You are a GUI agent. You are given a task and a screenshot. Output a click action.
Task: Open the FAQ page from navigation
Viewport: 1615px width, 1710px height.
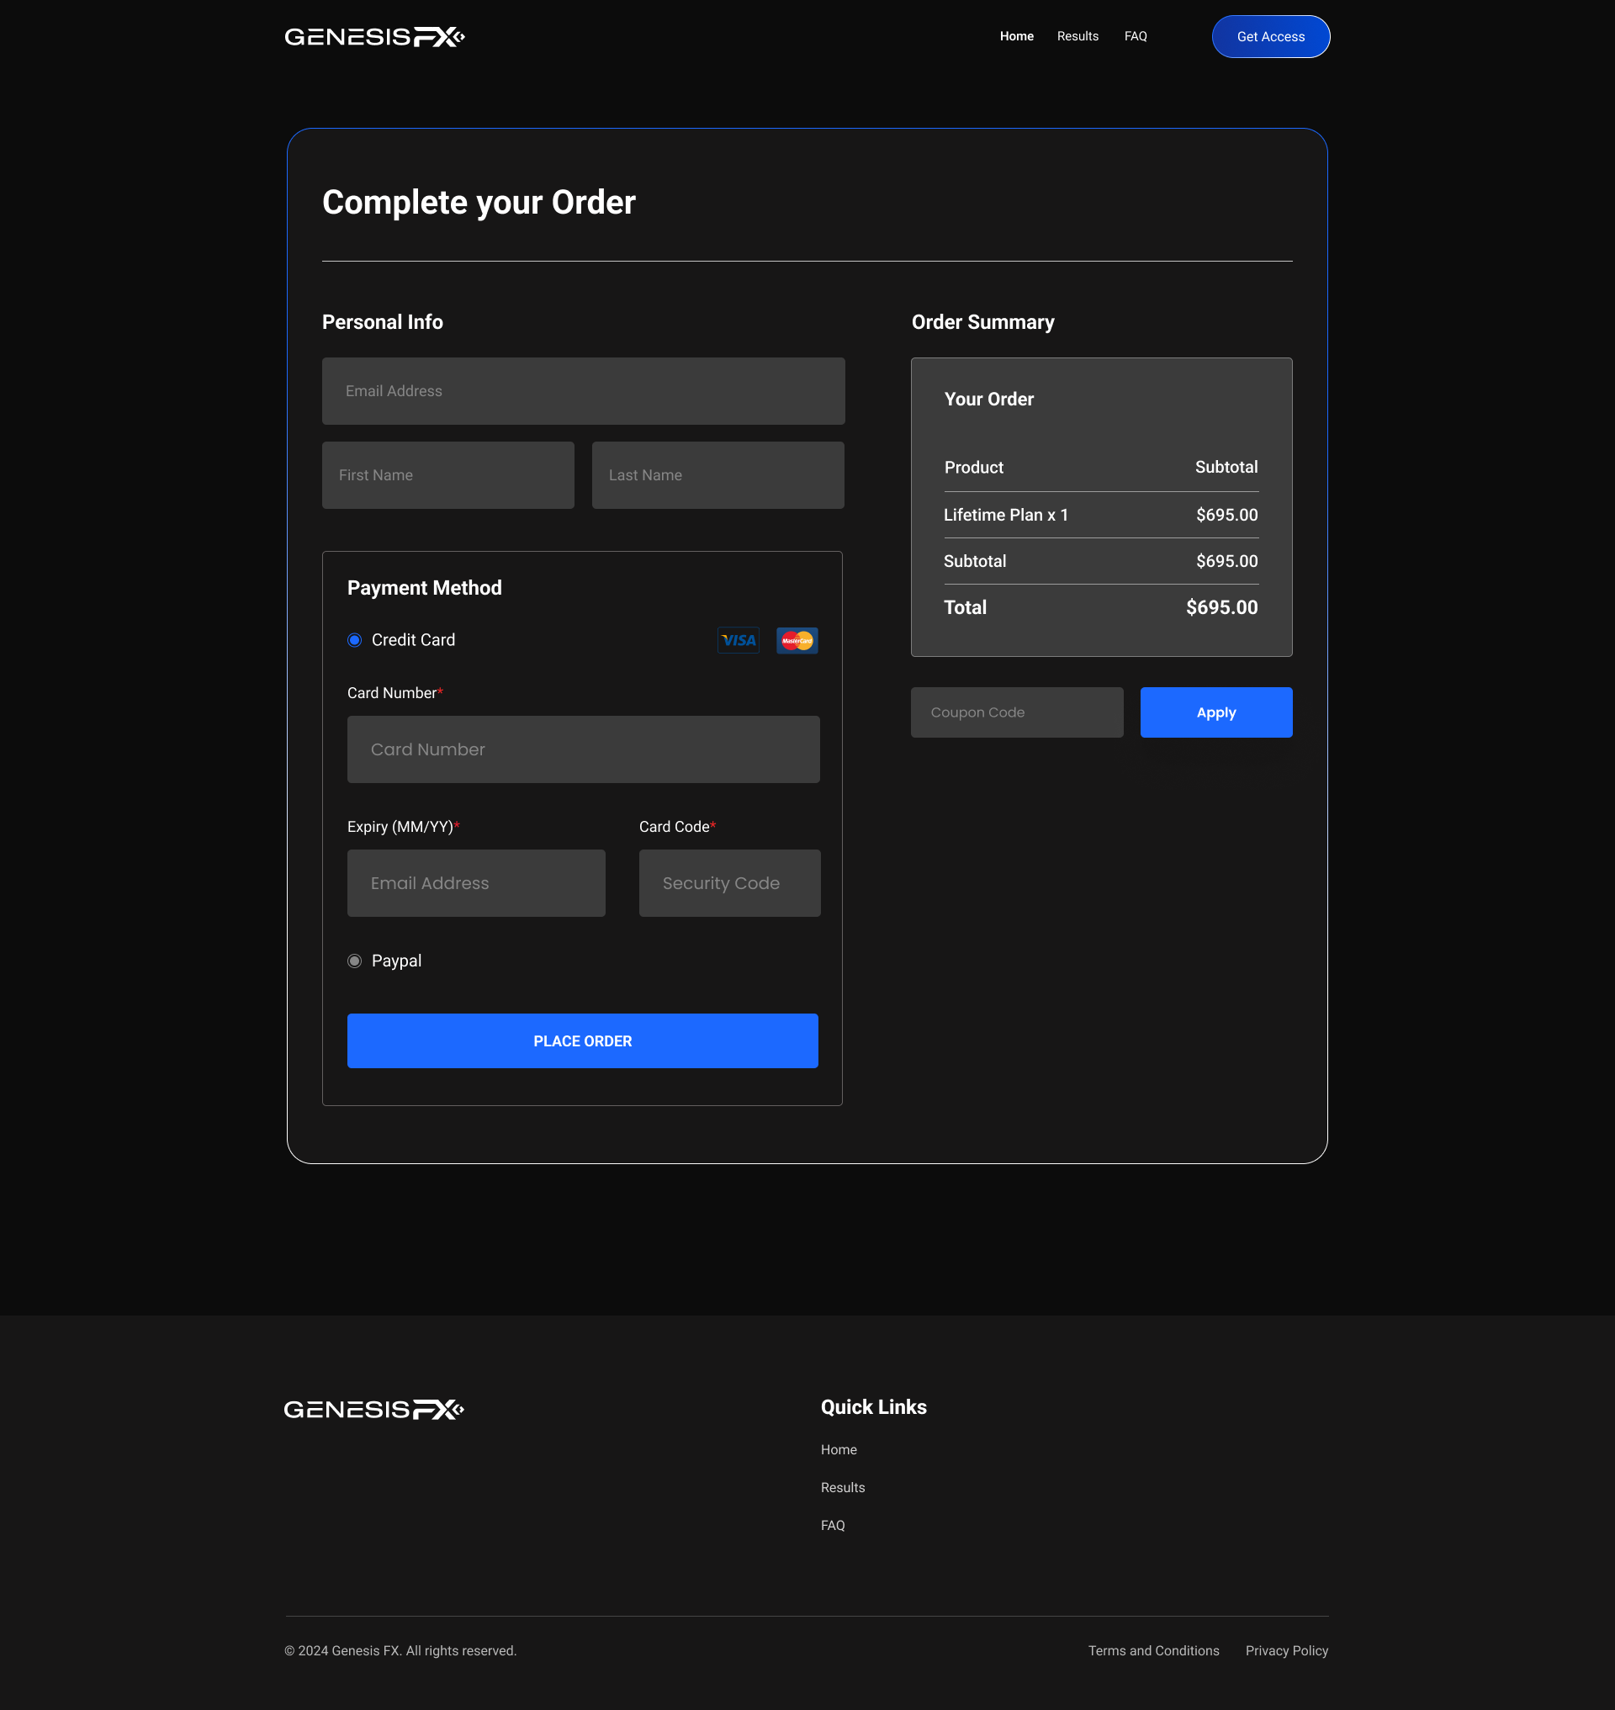(x=1135, y=36)
